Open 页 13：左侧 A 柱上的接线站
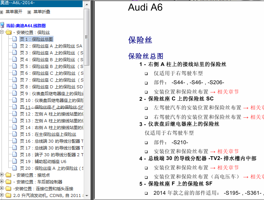The width and height of the screenshot is (264, 200). tap(51, 121)
